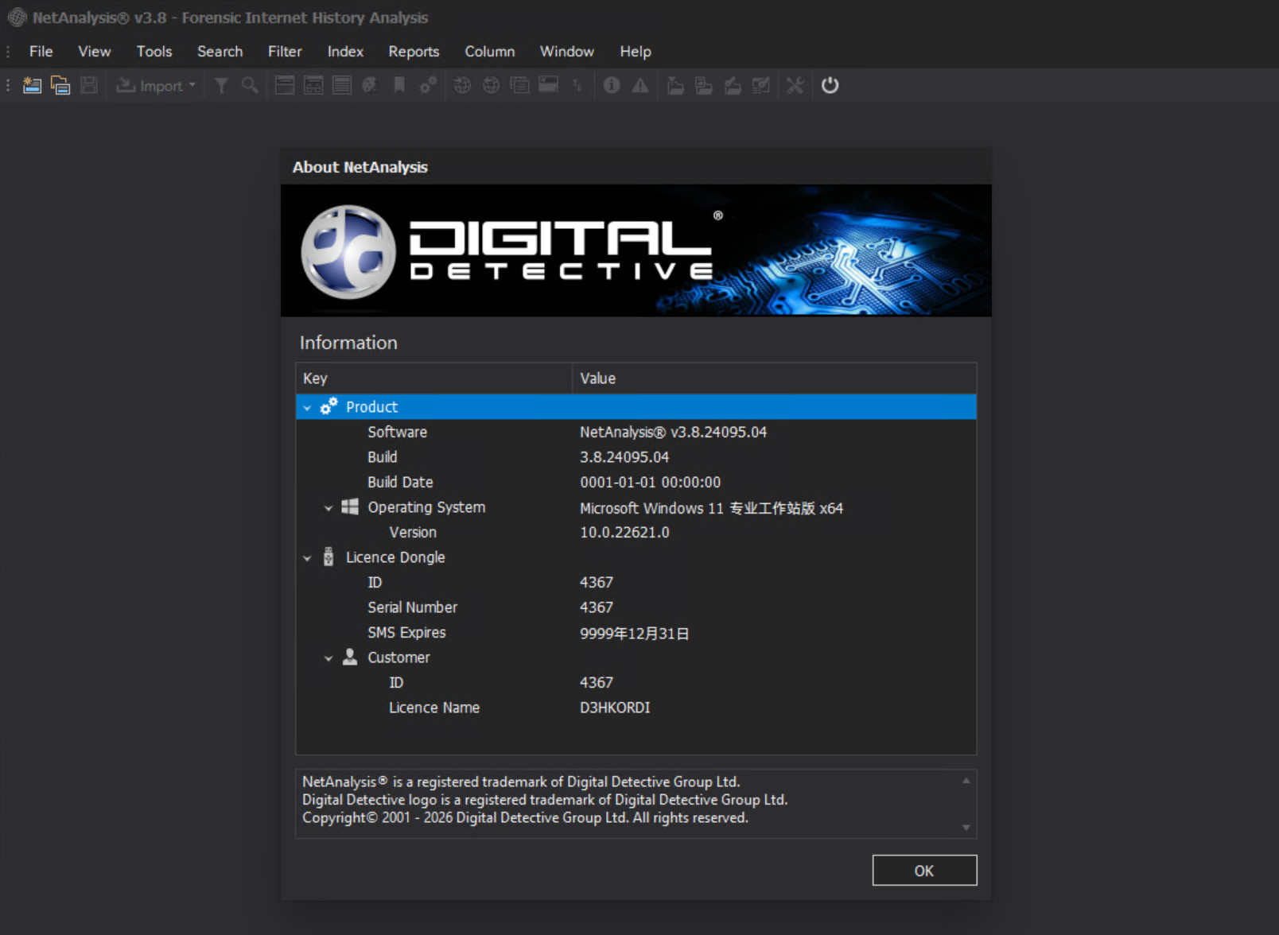1279x935 pixels.
Task: Click the gears toolbar icon
Action: point(428,85)
